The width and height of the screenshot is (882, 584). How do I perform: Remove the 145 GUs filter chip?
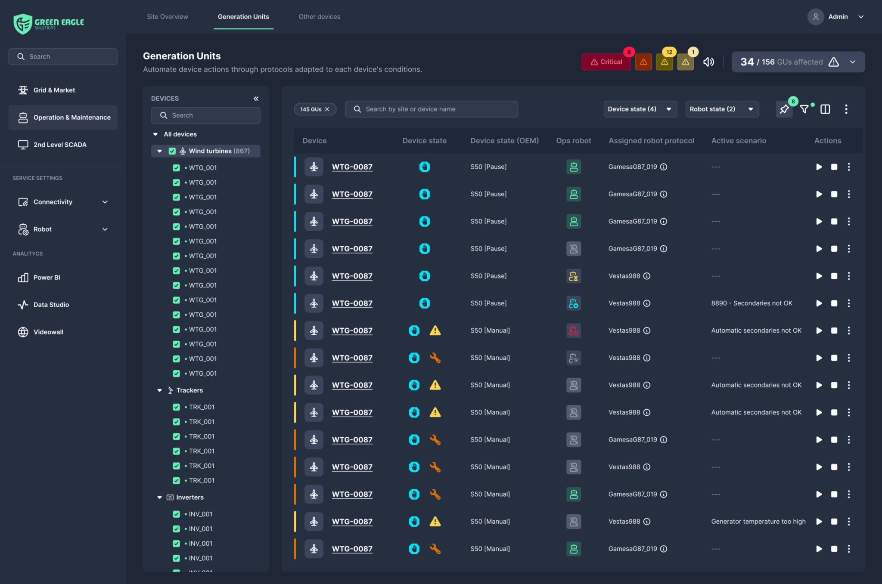pyautogui.click(x=327, y=109)
